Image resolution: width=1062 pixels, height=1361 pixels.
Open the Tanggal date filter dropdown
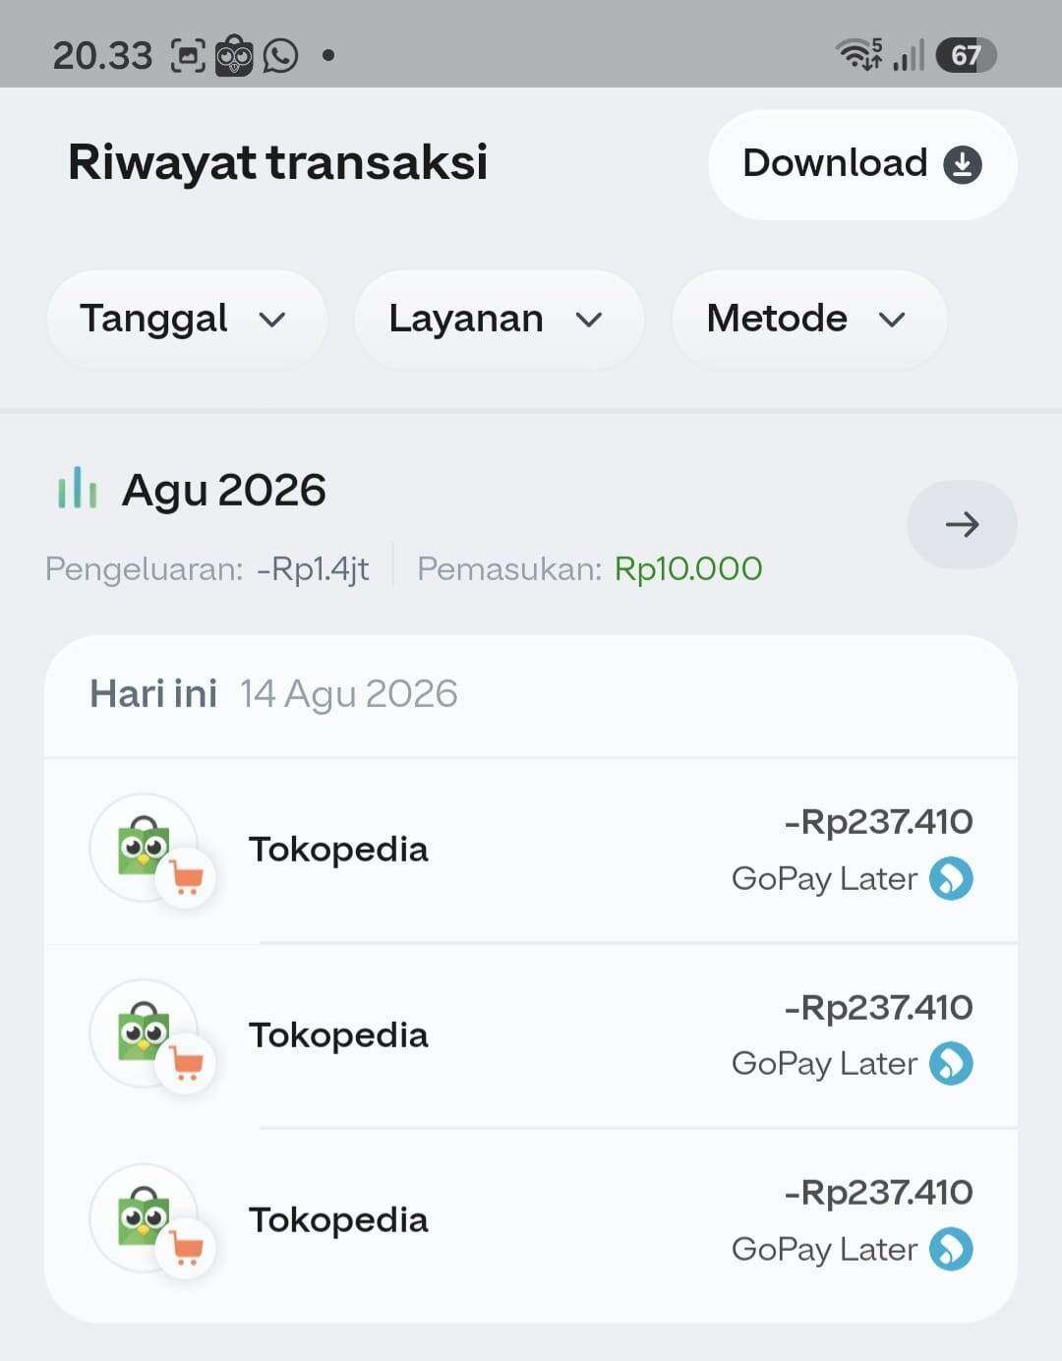tap(186, 319)
